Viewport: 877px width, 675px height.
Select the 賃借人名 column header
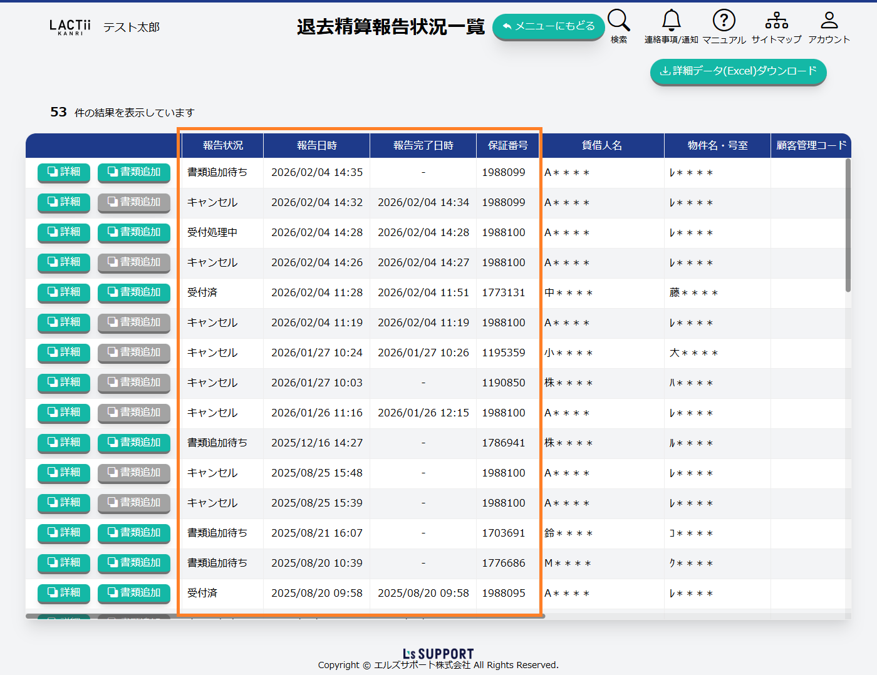[601, 145]
